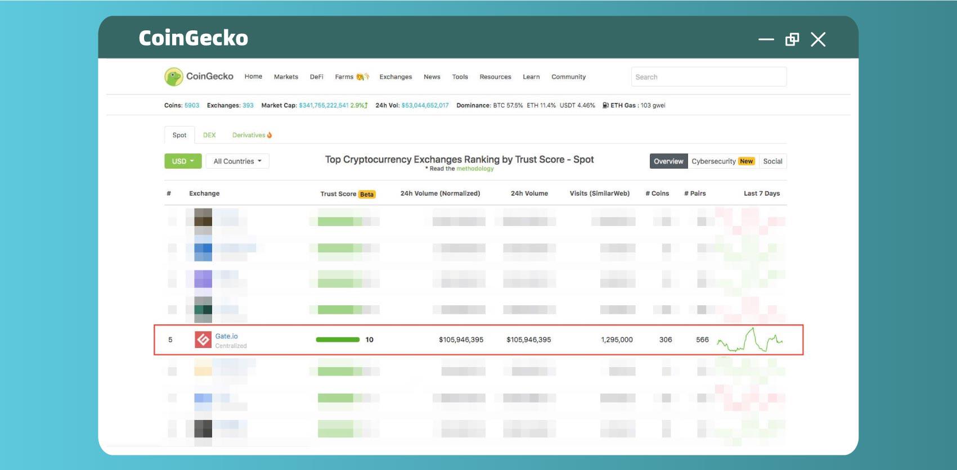Sort by the # Pairs column header

pos(695,193)
